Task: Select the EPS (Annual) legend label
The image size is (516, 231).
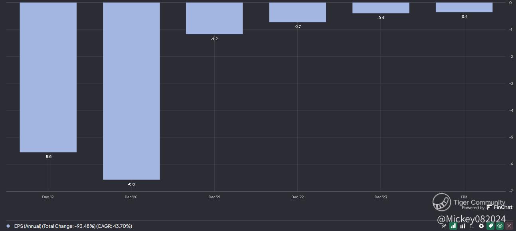Action: (x=73, y=226)
